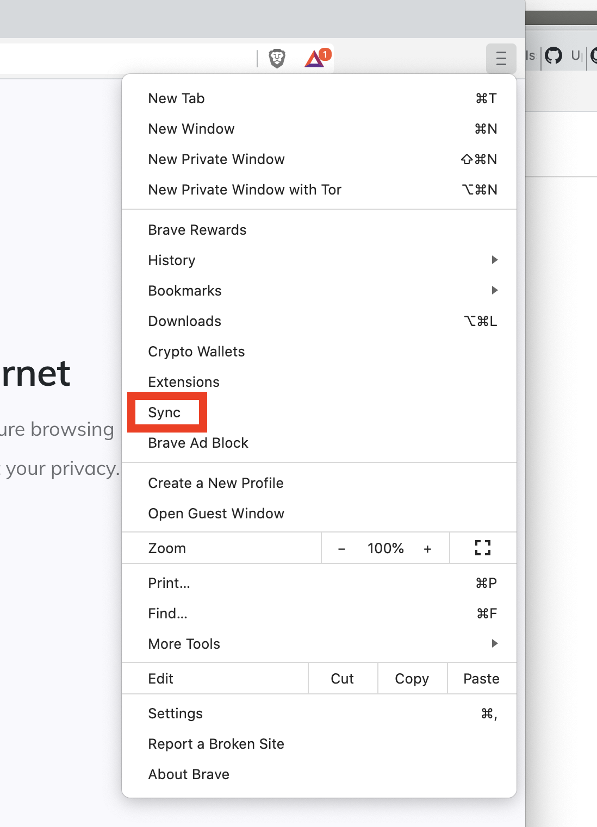Select Report a Broken Site
Image resolution: width=597 pixels, height=827 pixels.
point(216,744)
